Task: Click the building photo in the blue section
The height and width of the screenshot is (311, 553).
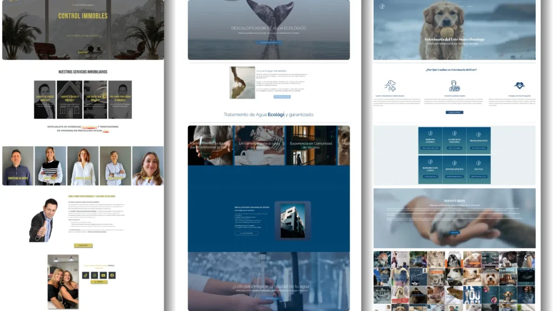Action: coord(292,220)
